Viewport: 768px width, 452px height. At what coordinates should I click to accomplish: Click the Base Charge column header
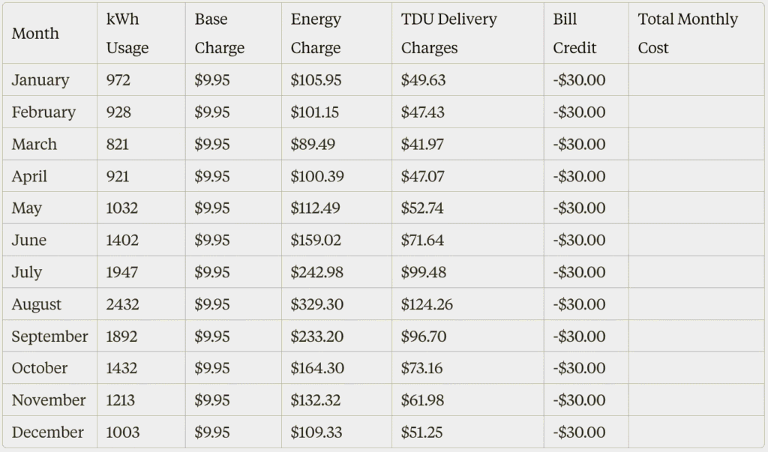click(219, 34)
